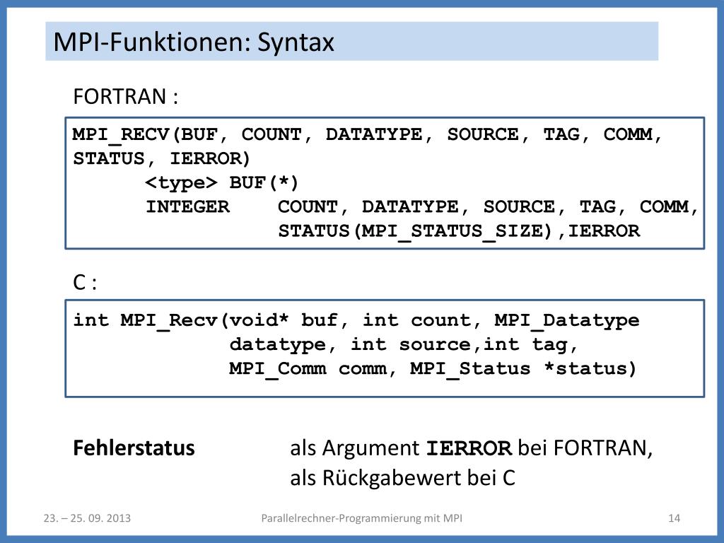724x543 pixels.
Task: Click the footer date '23. – 25. 09. 2013'
Action: (87, 518)
